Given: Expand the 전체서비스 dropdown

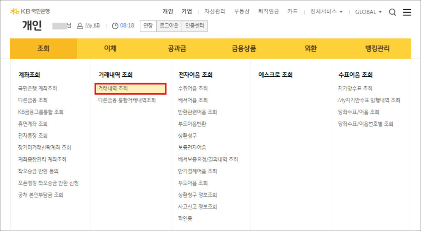Looking at the screenshot, I should (326, 11).
